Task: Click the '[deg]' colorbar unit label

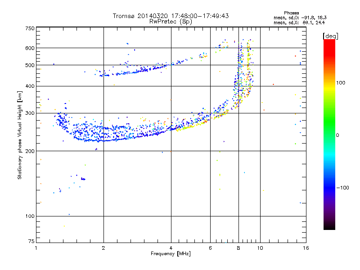Action: point(330,36)
